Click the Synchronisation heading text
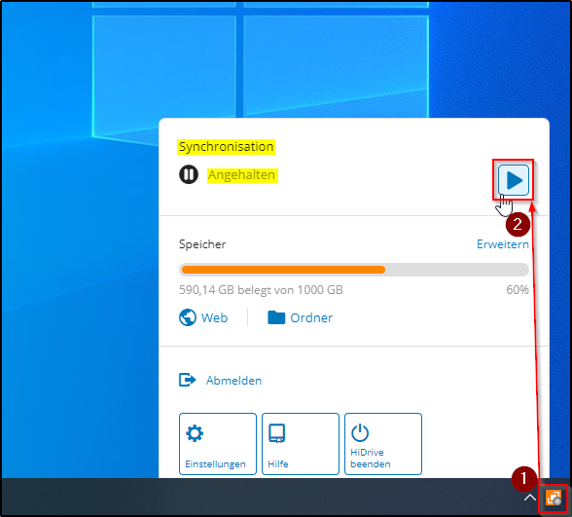This screenshot has height=517, width=572. pyautogui.click(x=226, y=147)
